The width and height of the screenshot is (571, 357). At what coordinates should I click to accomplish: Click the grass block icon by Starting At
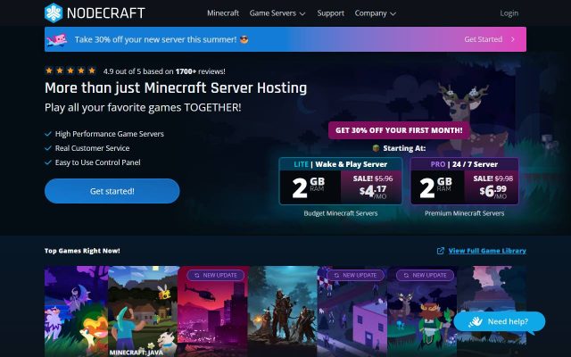376,148
